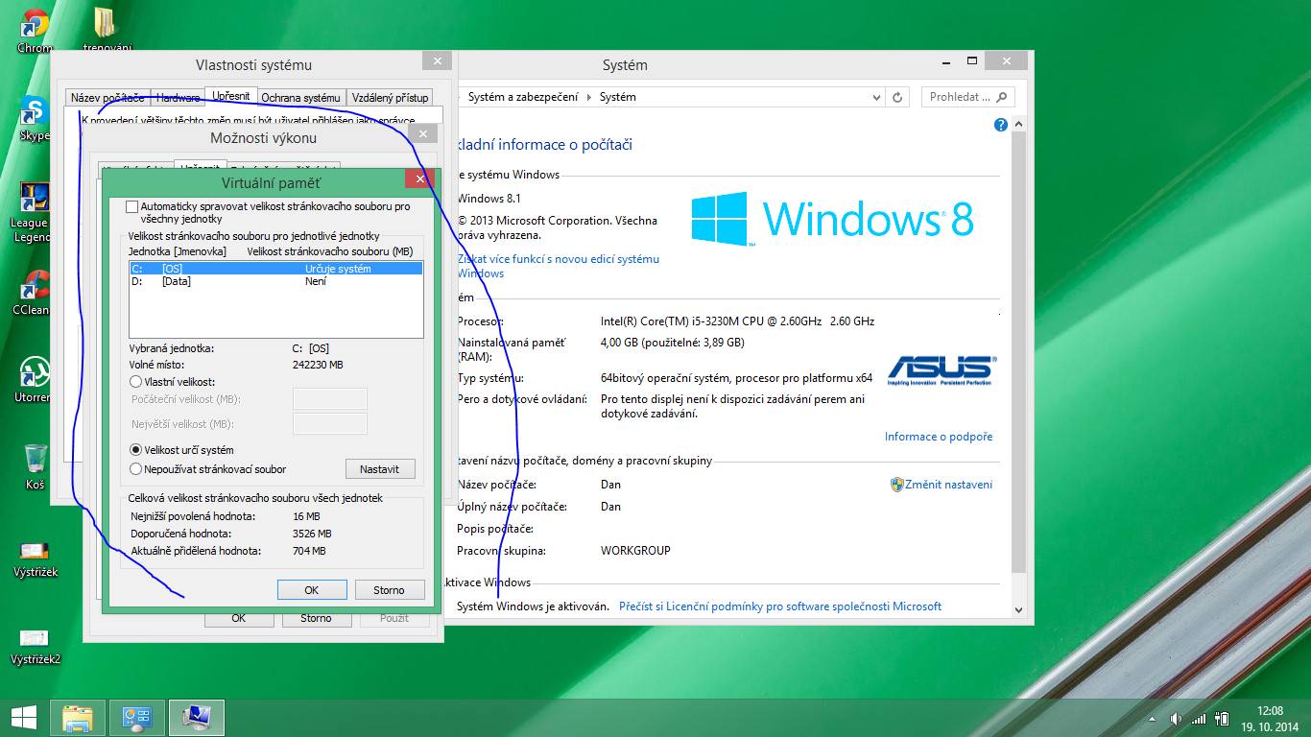1311x737 pixels.
Task: Switch to Control Panel taskbar icon
Action: 137,718
